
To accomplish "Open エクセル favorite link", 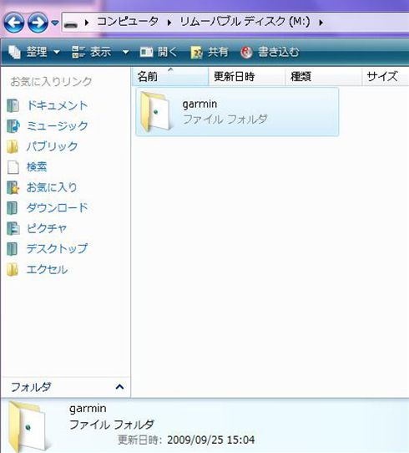I will pyautogui.click(x=47, y=270).
